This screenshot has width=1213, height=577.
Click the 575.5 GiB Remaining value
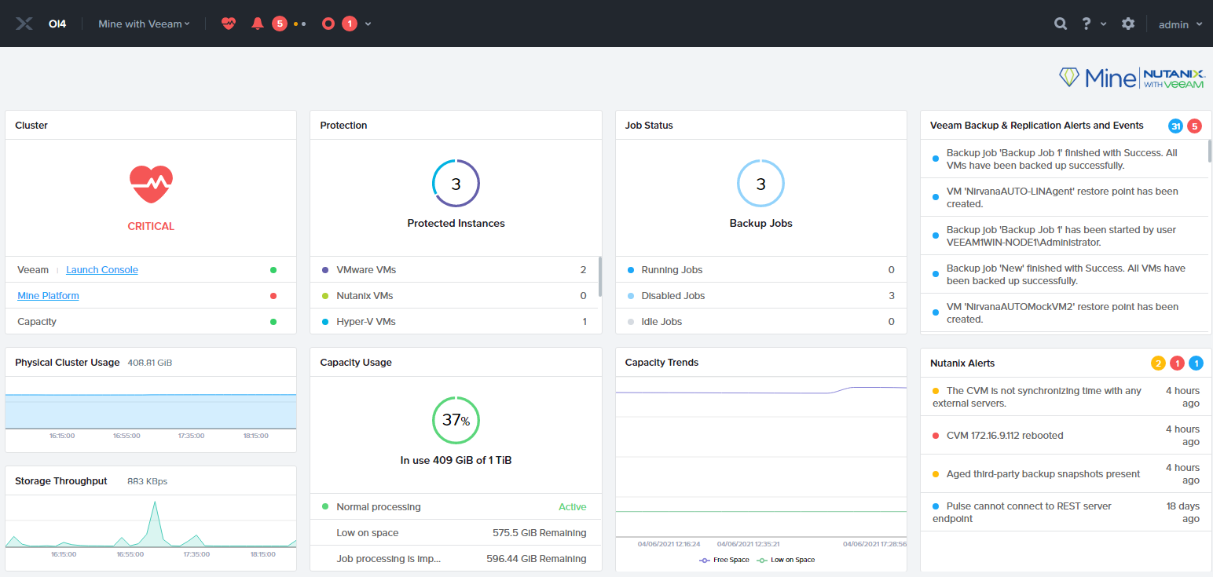540,533
